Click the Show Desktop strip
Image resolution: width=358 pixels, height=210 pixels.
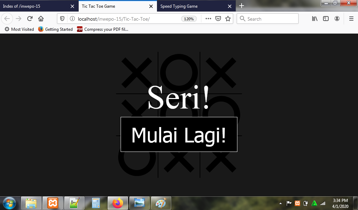point(356,203)
